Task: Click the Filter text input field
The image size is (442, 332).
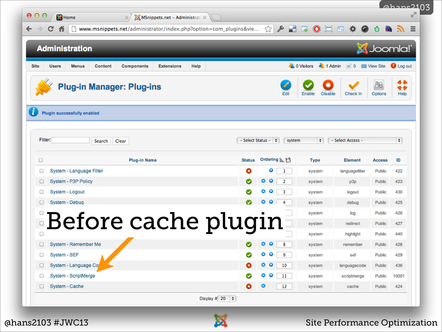Action: tap(70, 140)
